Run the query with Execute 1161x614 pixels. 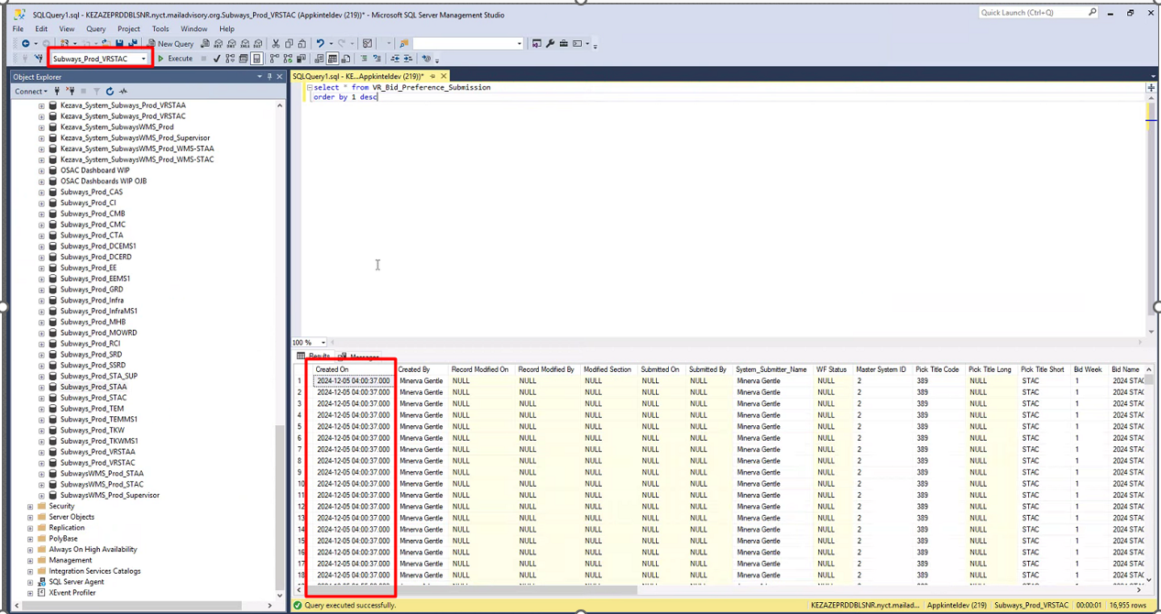[175, 59]
